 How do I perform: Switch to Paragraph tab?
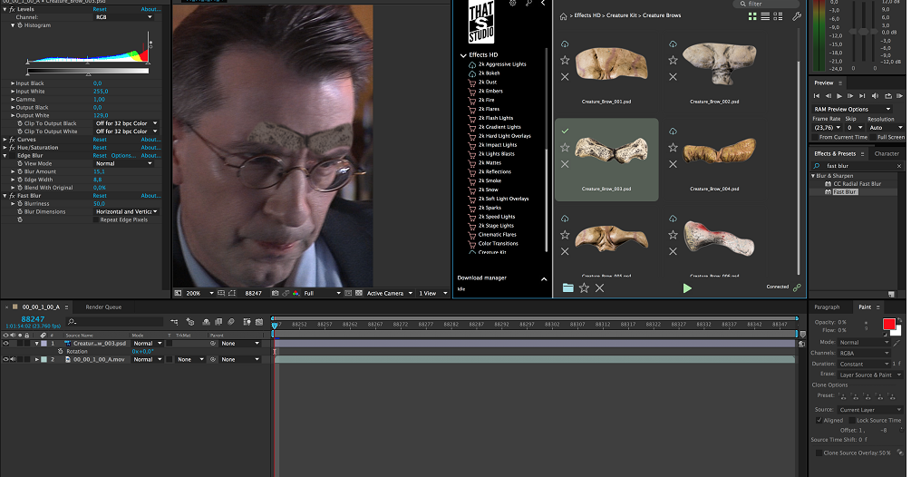[827, 307]
